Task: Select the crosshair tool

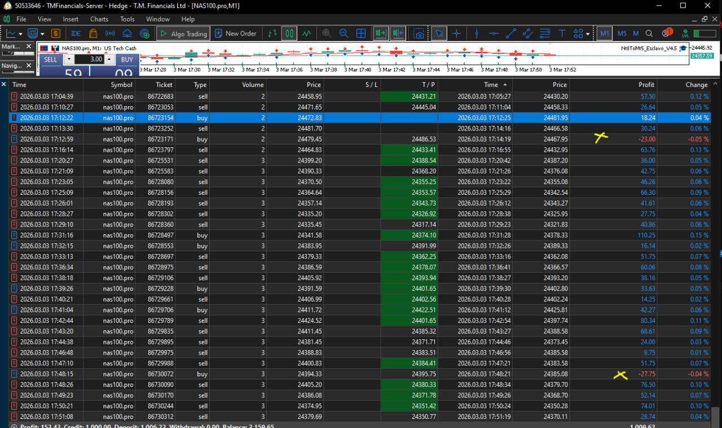Action: tap(456, 33)
